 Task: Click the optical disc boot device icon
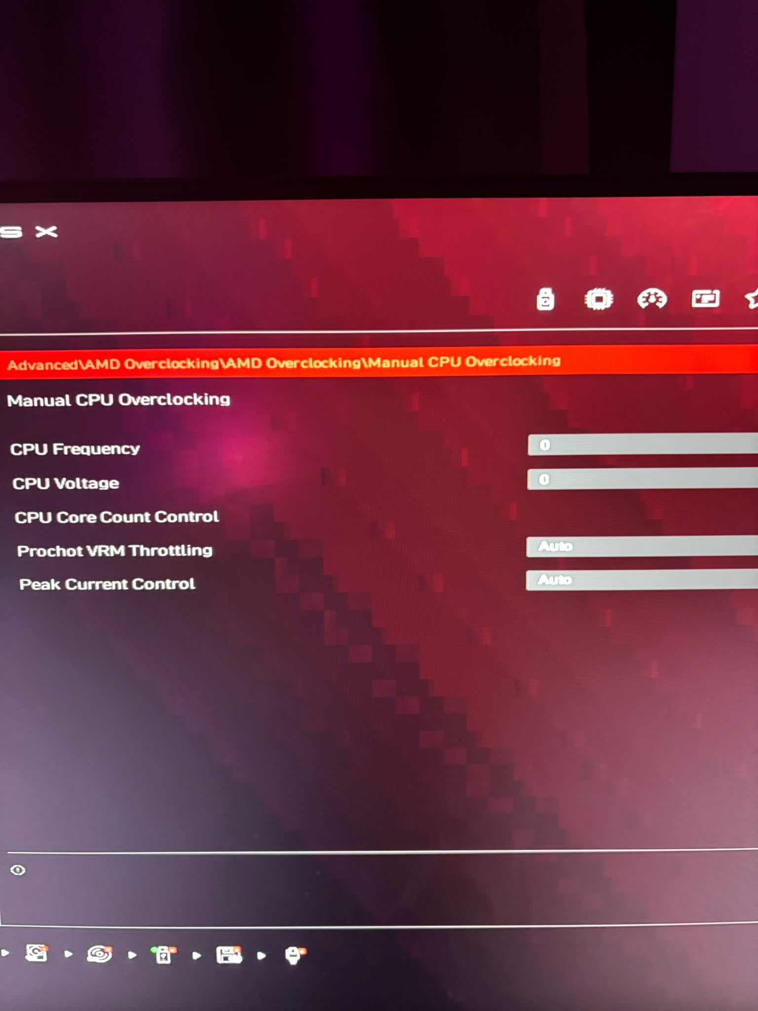coord(99,954)
